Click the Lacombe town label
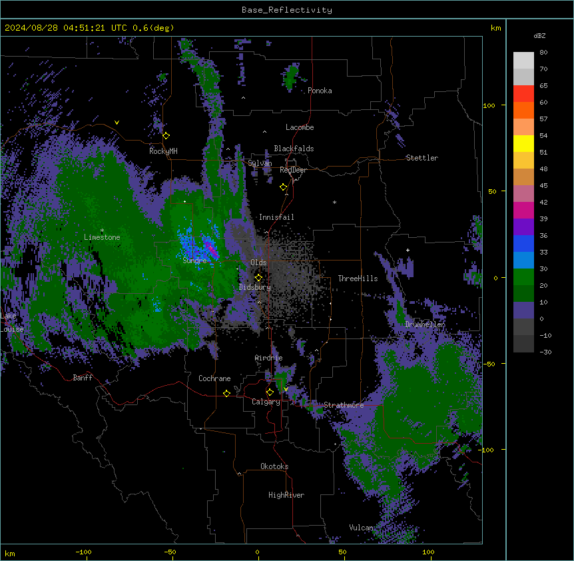The height and width of the screenshot is (561, 574). coord(300,127)
